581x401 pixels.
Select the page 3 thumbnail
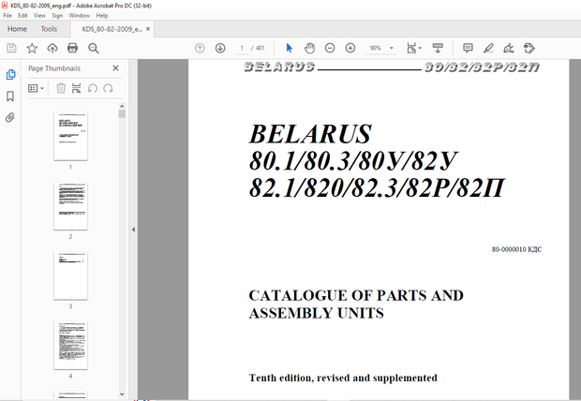click(x=70, y=275)
